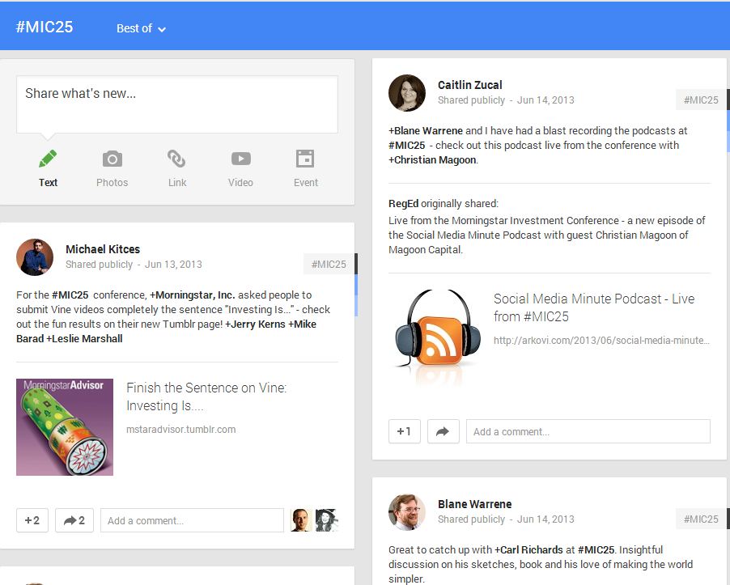Click the share arrow on Caitlin Zucal's post
Screen dimensions: 730x585
tap(443, 431)
